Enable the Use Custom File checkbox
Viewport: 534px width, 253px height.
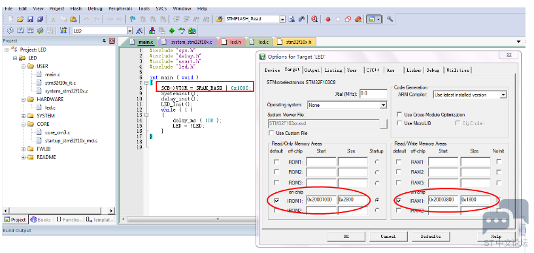271,133
